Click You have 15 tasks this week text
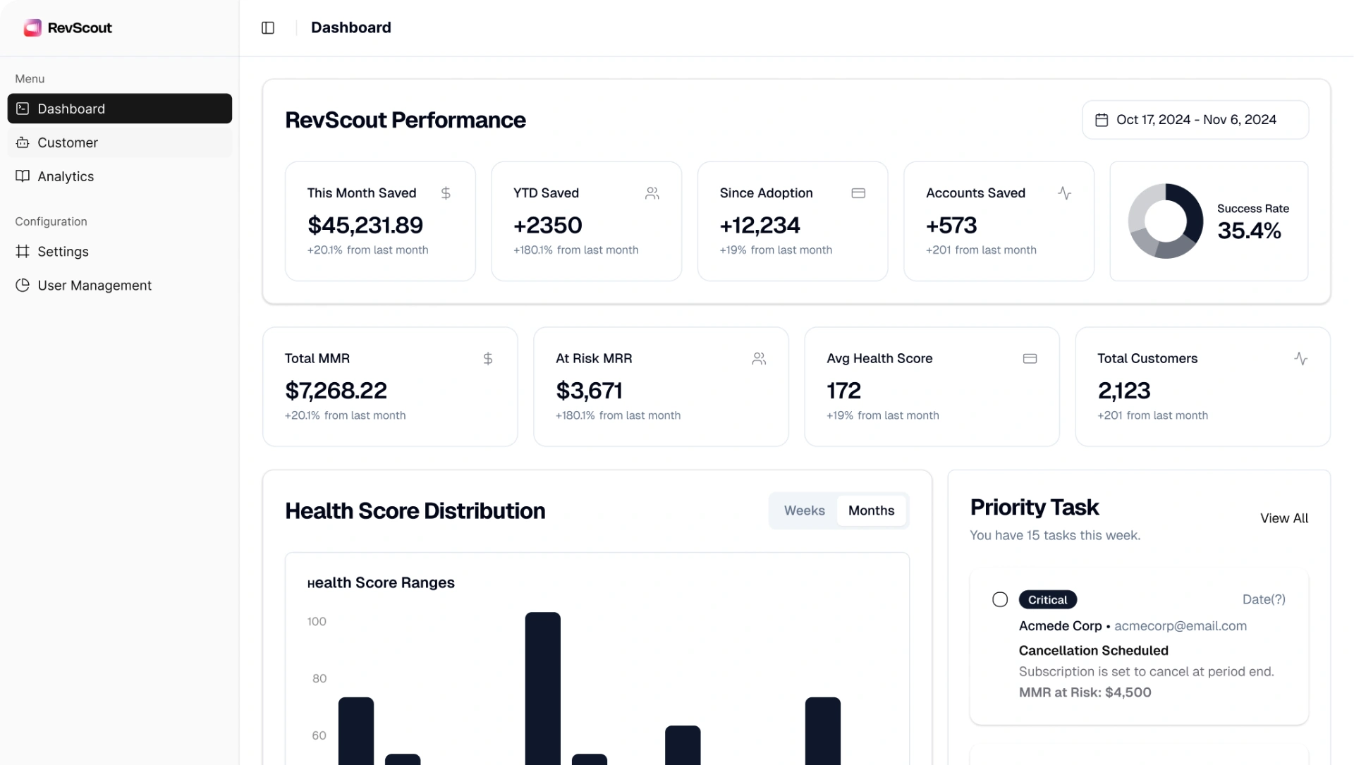This screenshot has width=1354, height=765. [x=1055, y=535]
